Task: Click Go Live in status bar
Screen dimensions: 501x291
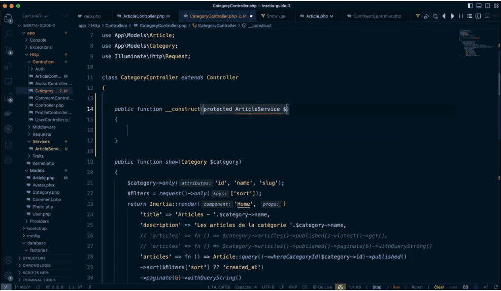Action: (x=322, y=287)
